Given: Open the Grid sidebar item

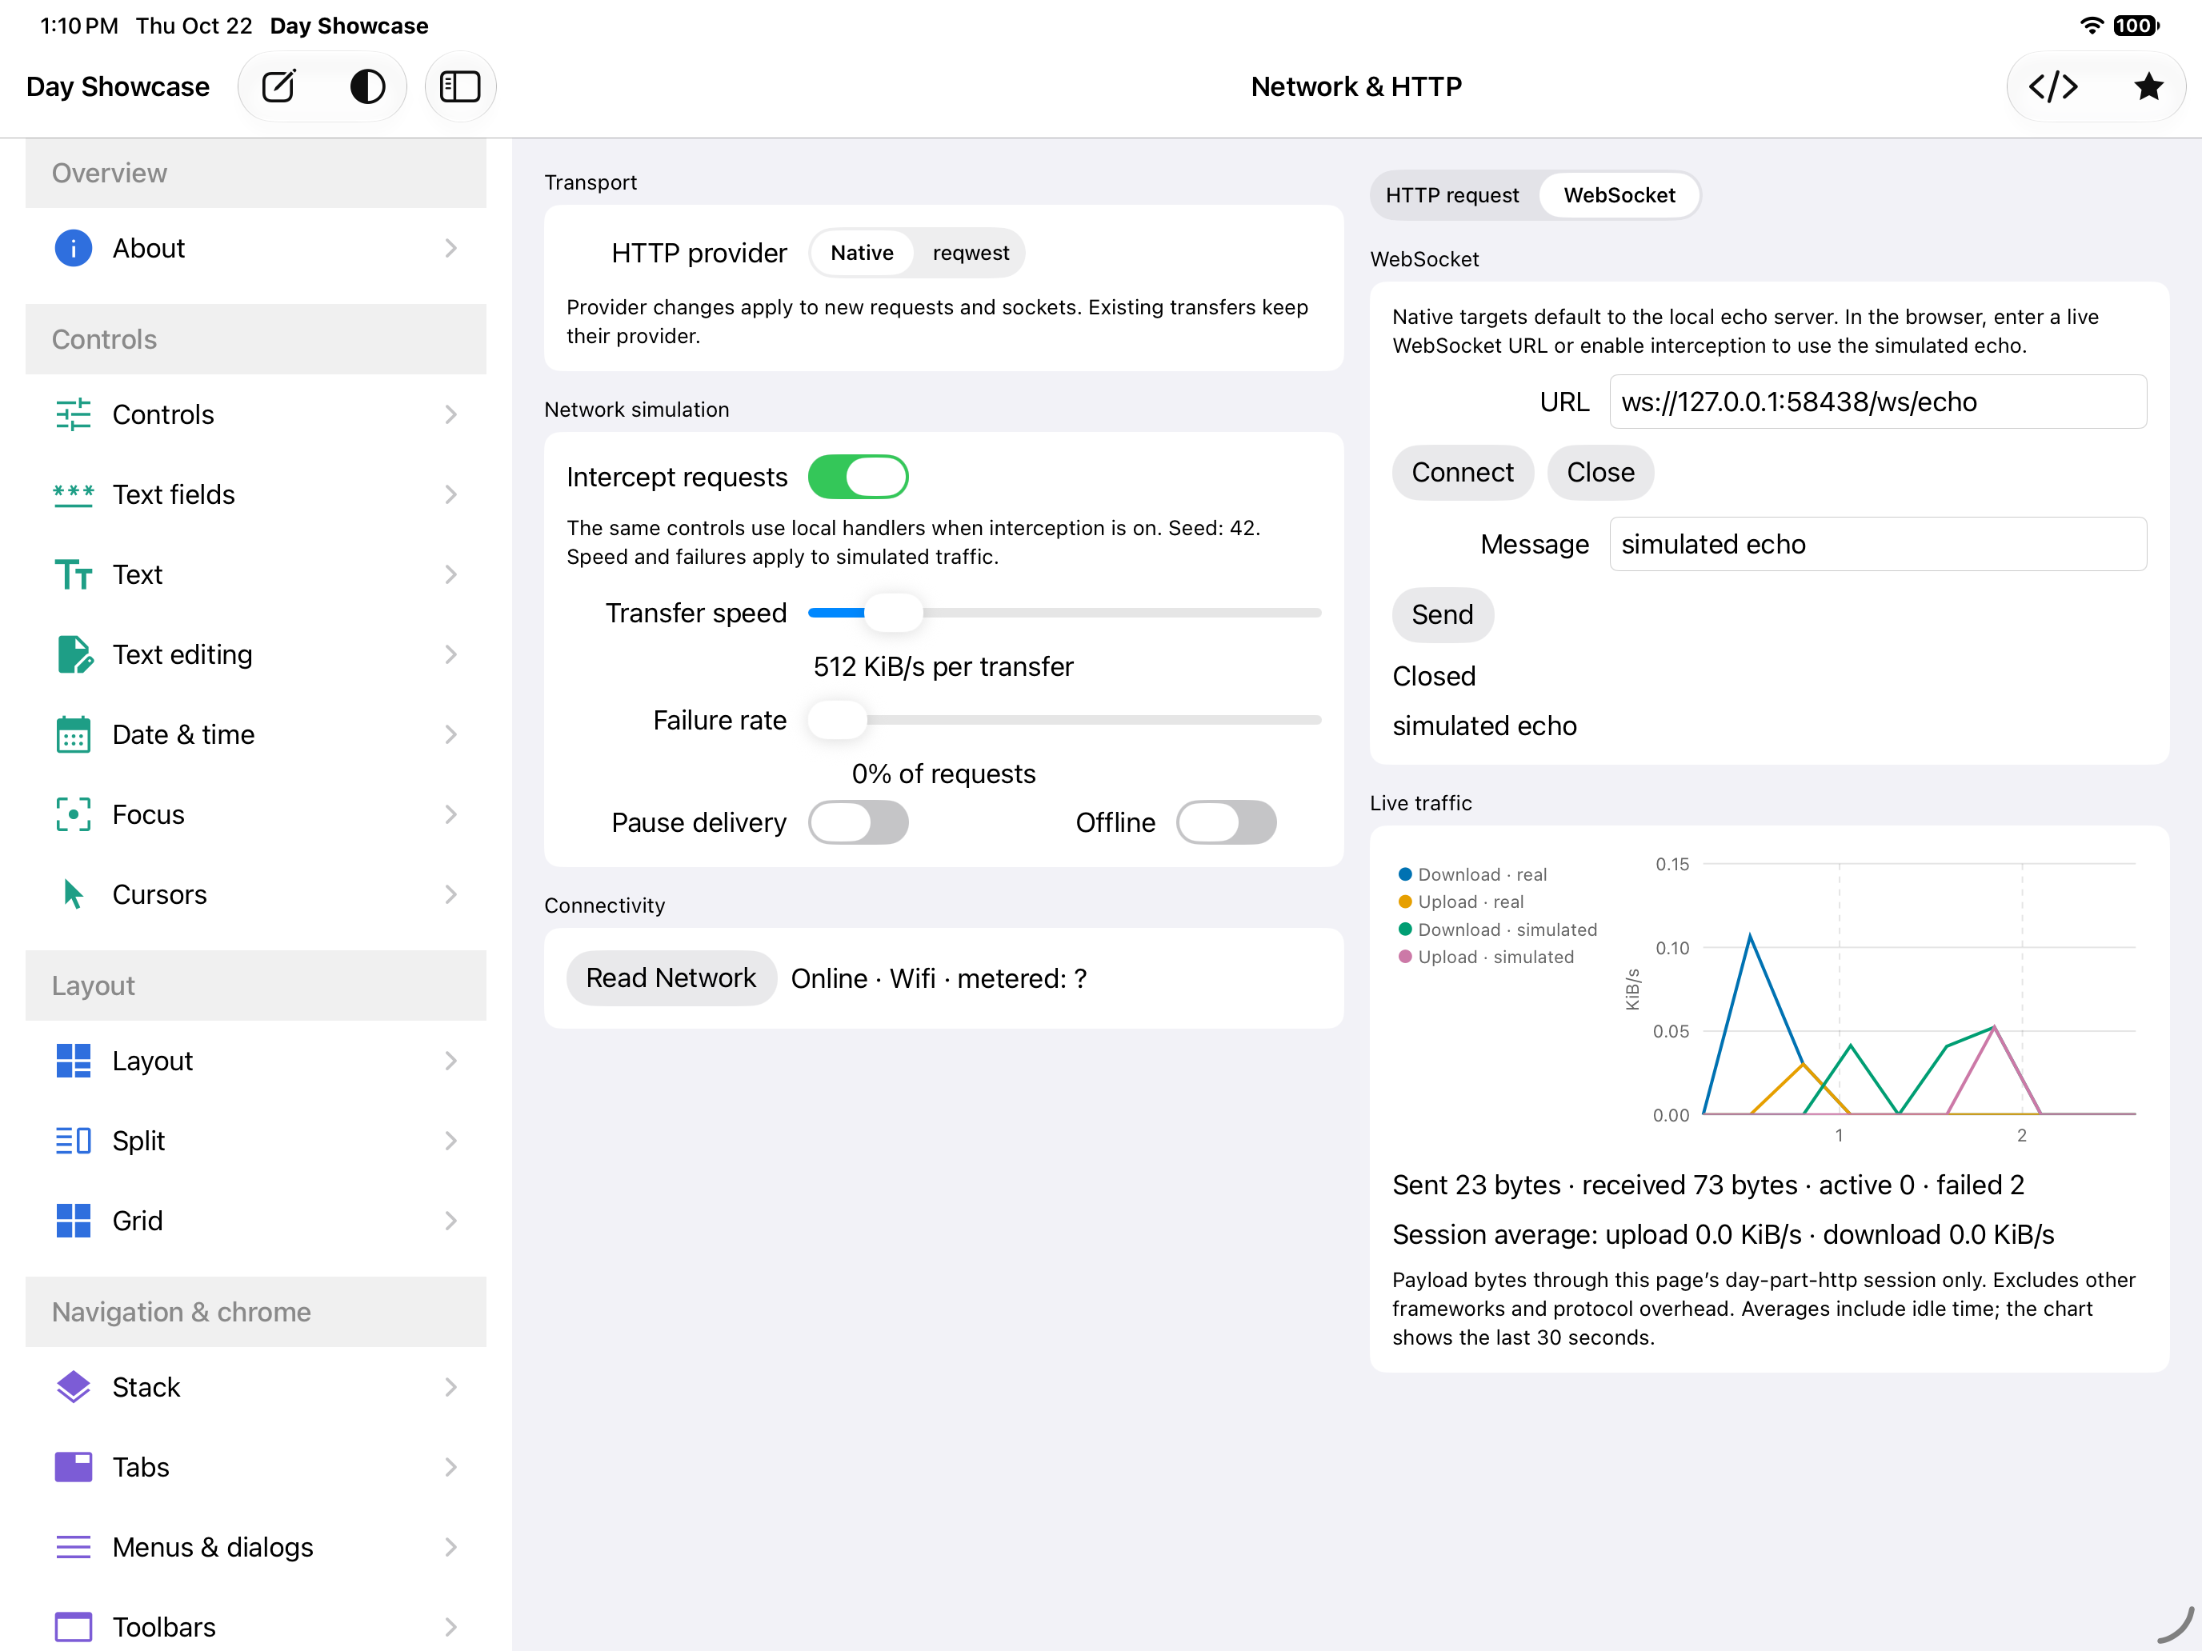Looking at the screenshot, I should (x=256, y=1220).
